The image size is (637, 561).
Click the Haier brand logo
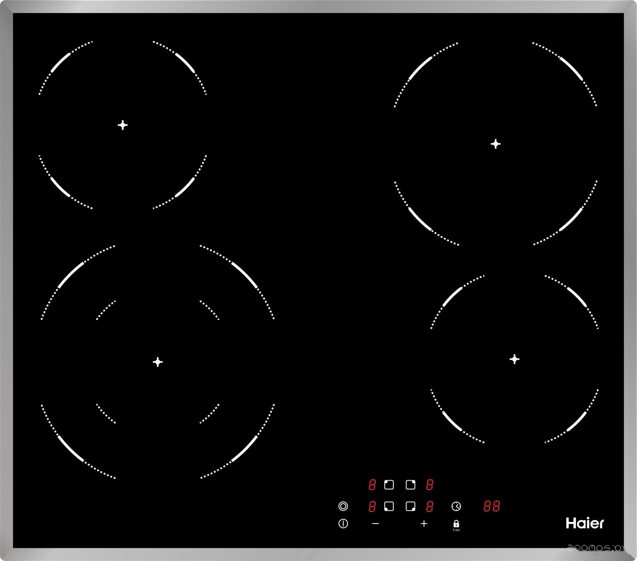pos(585,523)
